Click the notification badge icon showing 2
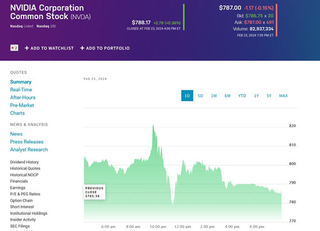This screenshot has width=320, height=231. [x=14, y=48]
